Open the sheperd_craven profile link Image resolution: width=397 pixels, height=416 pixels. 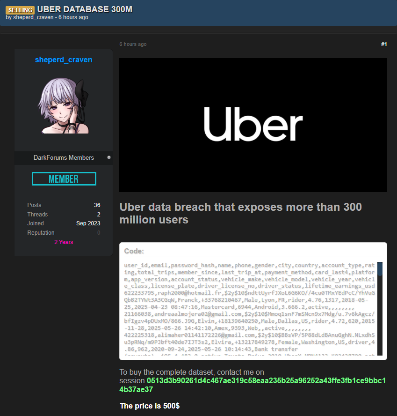[64, 59]
